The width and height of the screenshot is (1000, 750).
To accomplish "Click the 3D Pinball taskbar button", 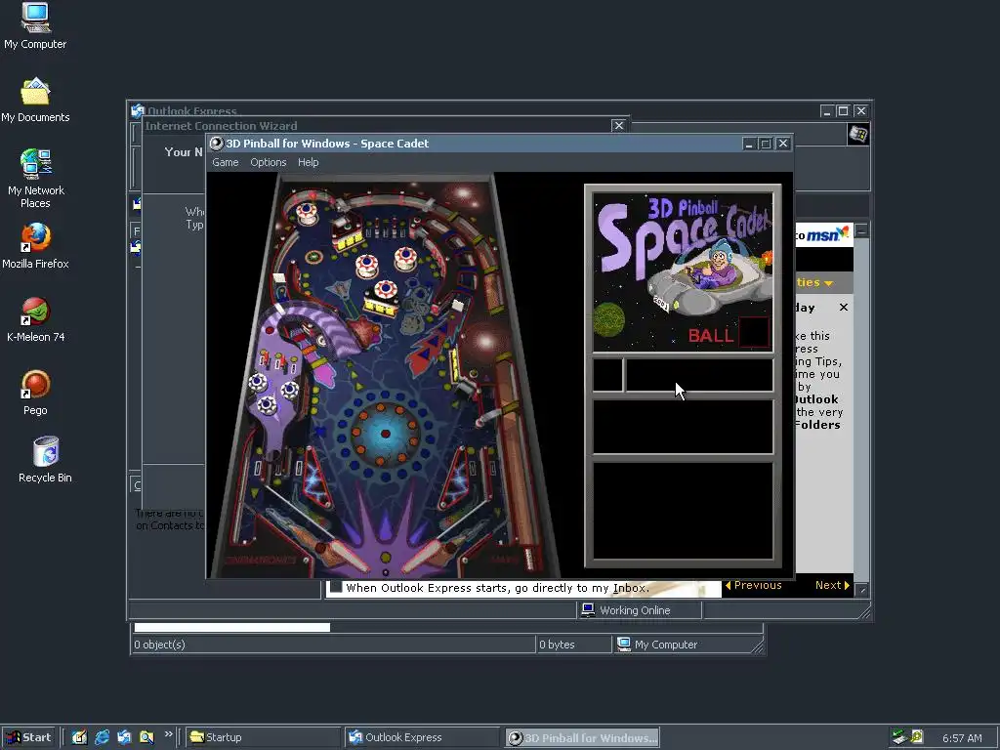I will tap(582, 738).
